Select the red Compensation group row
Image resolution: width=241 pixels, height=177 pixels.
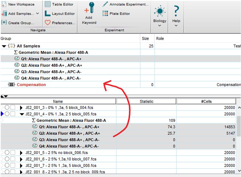coord(121,85)
